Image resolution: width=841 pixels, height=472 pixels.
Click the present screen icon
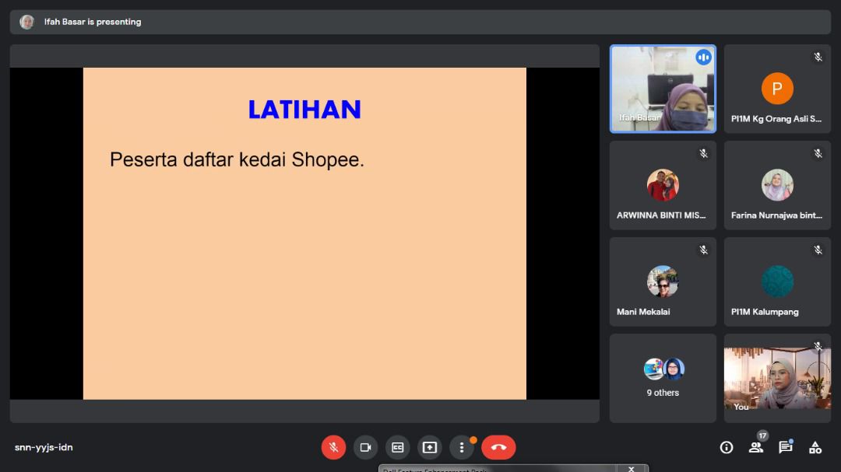[x=429, y=447]
